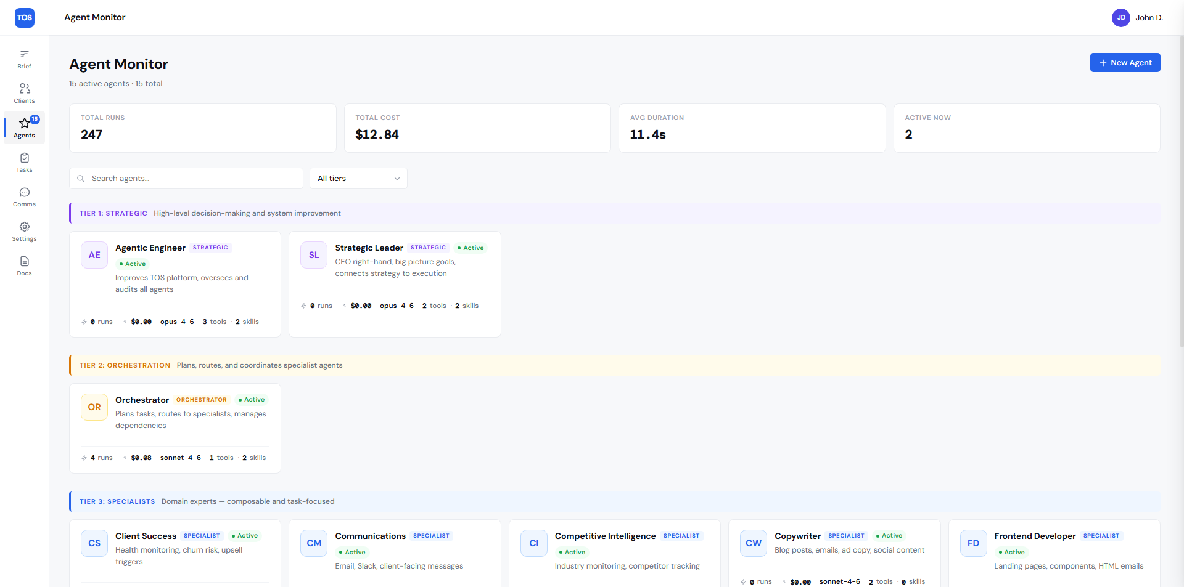Click the CM Communications avatar
This screenshot has width=1184, height=587.
tap(314, 543)
